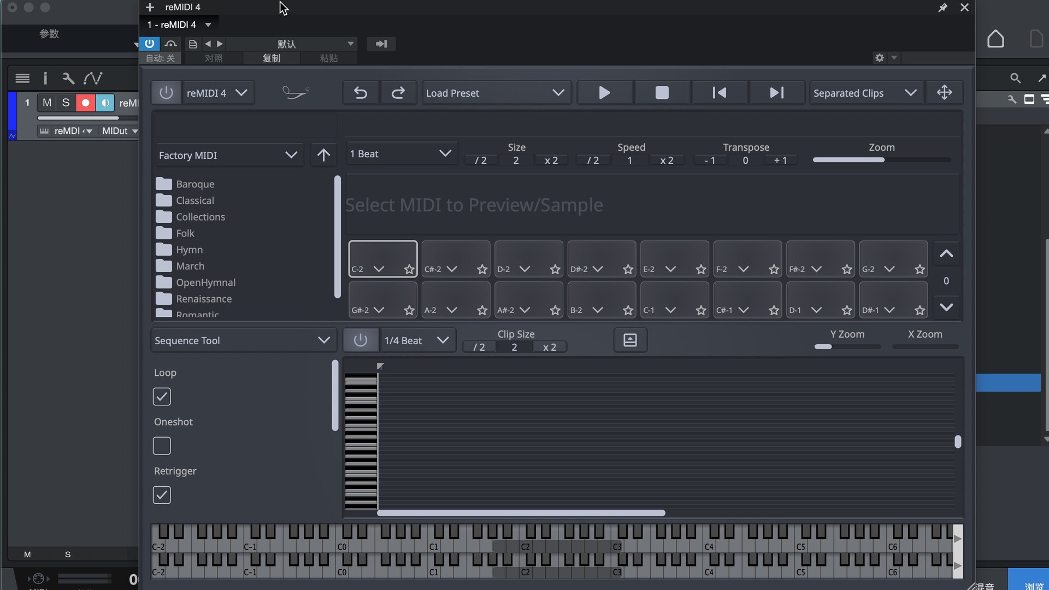The height and width of the screenshot is (590, 1049).
Task: Click the home icon in browser panel
Action: point(995,39)
